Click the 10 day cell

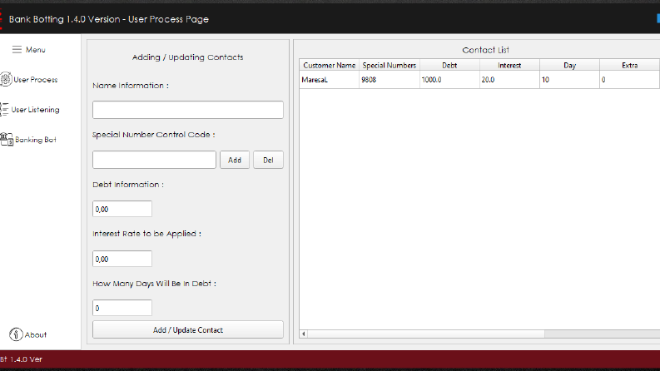569,80
